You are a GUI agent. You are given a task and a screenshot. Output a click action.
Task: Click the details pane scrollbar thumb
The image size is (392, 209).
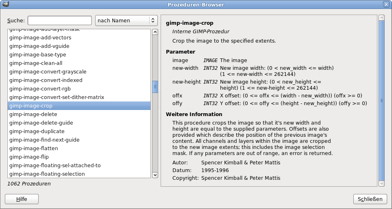(x=381, y=101)
